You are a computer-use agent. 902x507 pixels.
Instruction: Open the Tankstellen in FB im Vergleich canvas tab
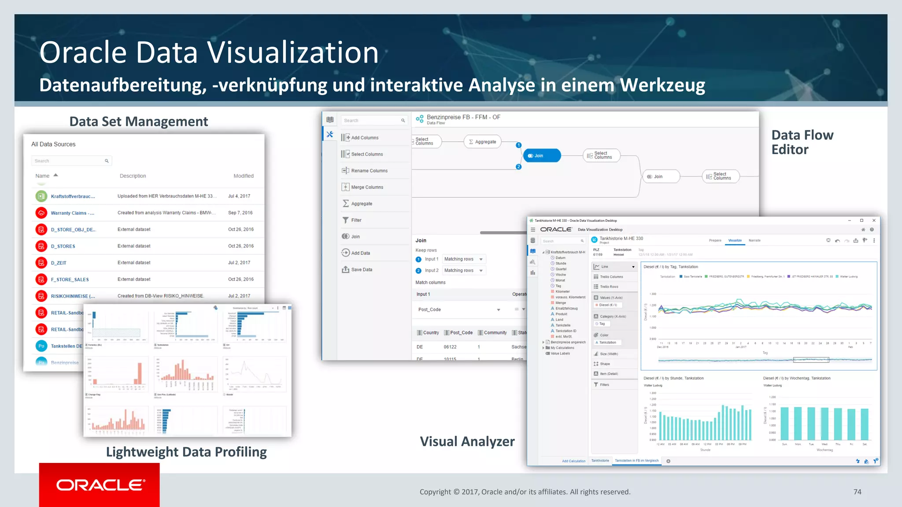(637, 461)
